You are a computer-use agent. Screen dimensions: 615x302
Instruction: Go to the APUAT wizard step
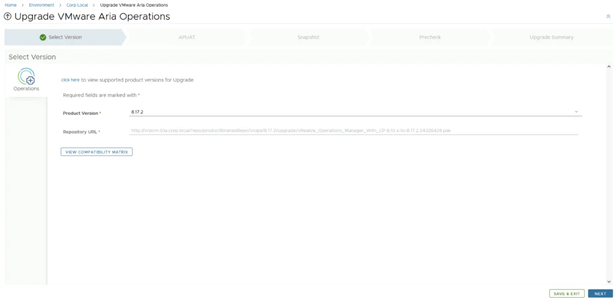pos(187,37)
